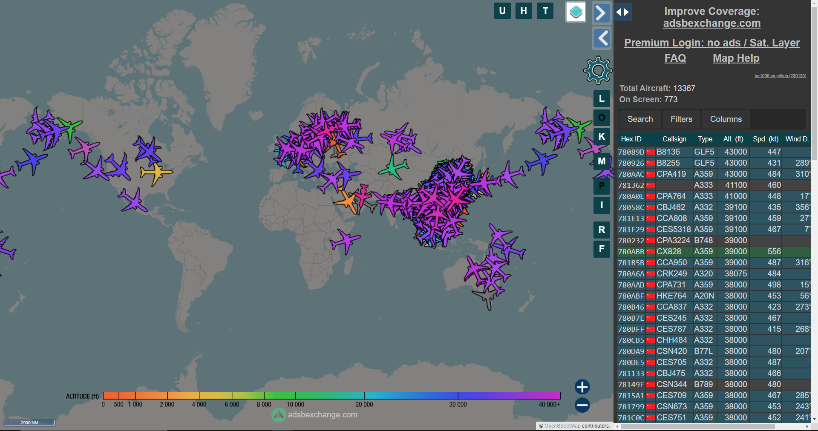This screenshot has height=431, width=818.
Task: Toggle the O map option button
Action: [602, 118]
